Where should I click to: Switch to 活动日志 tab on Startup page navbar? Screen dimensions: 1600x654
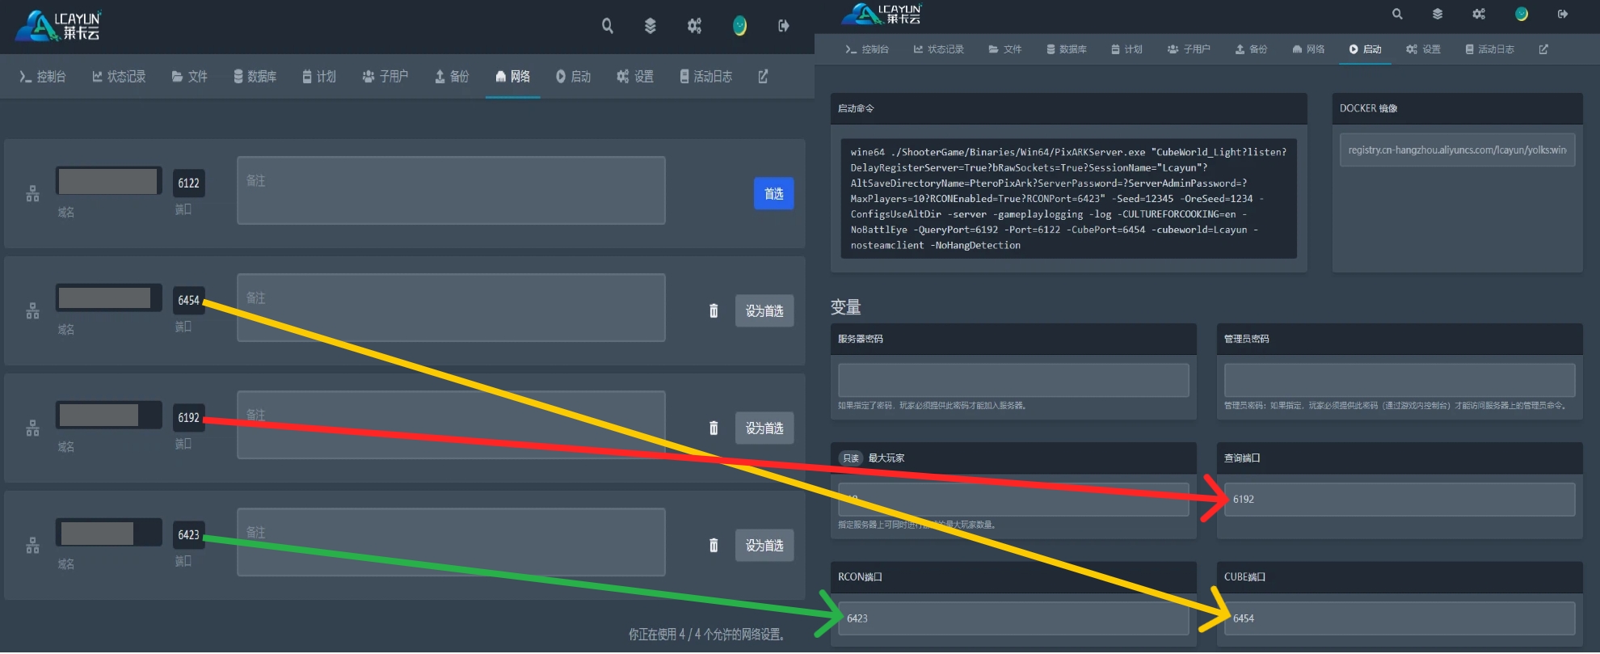coord(1489,49)
